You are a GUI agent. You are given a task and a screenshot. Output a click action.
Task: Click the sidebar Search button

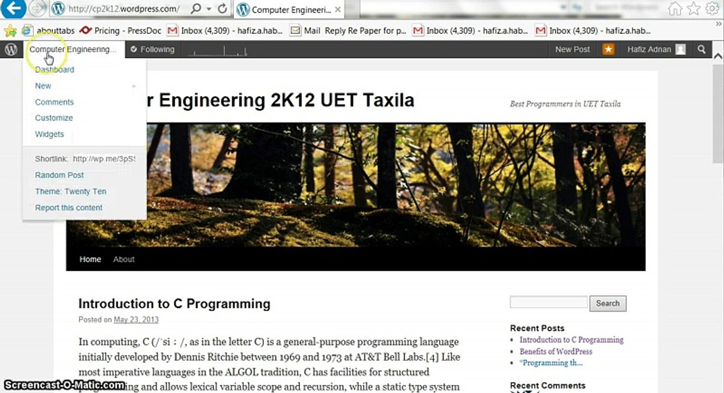click(x=608, y=303)
